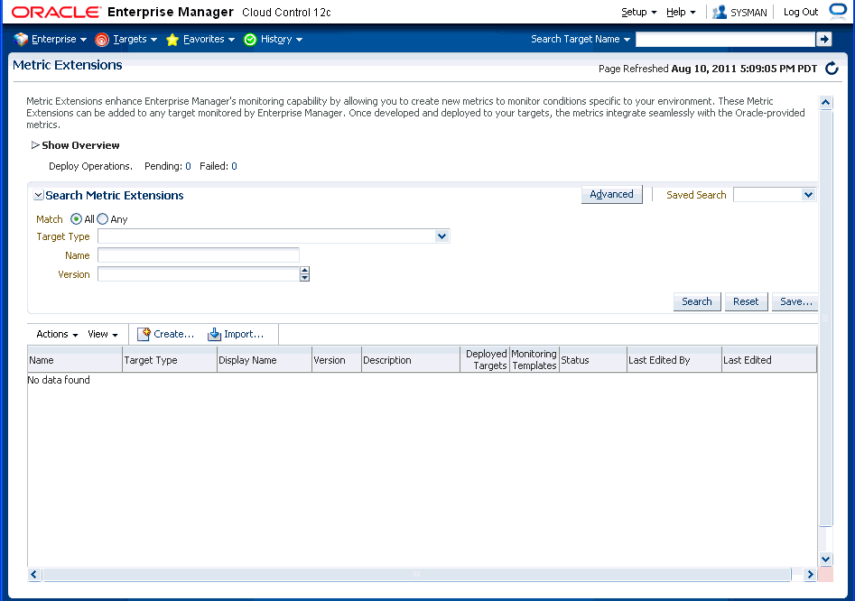This screenshot has width=855, height=601.
Task: Click the vertical scrollbar up arrow
Action: 825,102
